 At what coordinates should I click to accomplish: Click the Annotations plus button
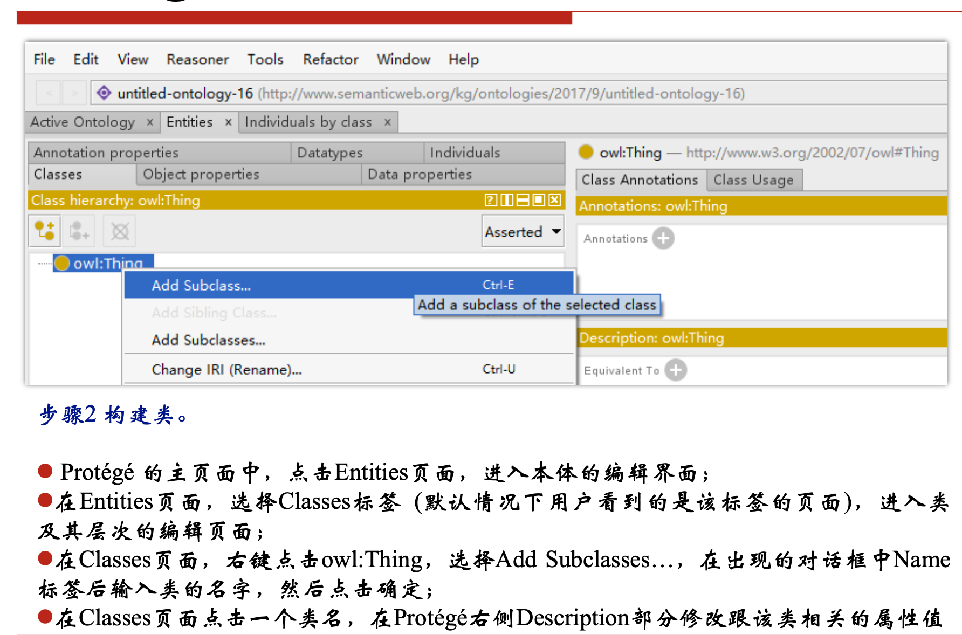(664, 238)
